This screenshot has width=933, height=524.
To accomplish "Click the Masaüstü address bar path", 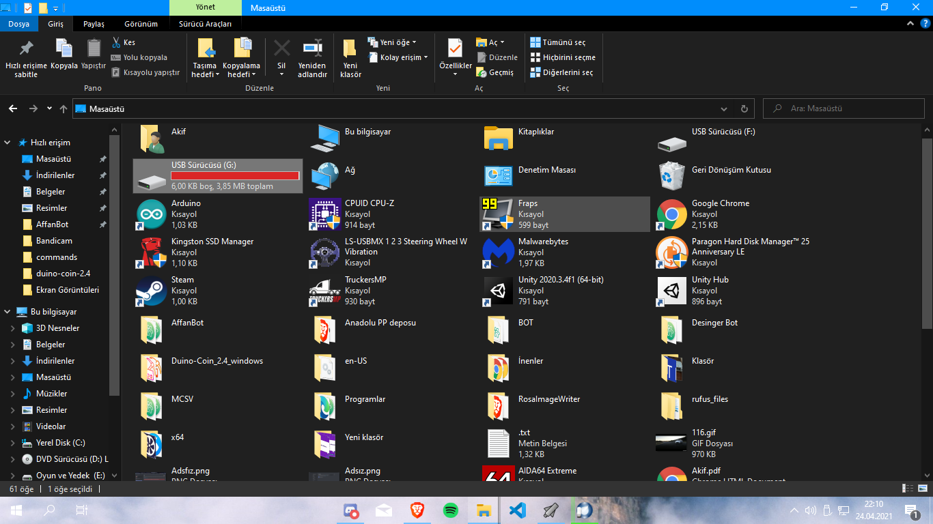I will 107,108.
